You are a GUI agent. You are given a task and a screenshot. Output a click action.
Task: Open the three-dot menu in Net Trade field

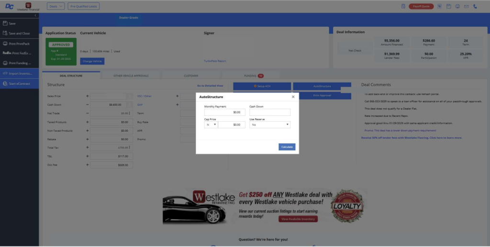[130, 113]
